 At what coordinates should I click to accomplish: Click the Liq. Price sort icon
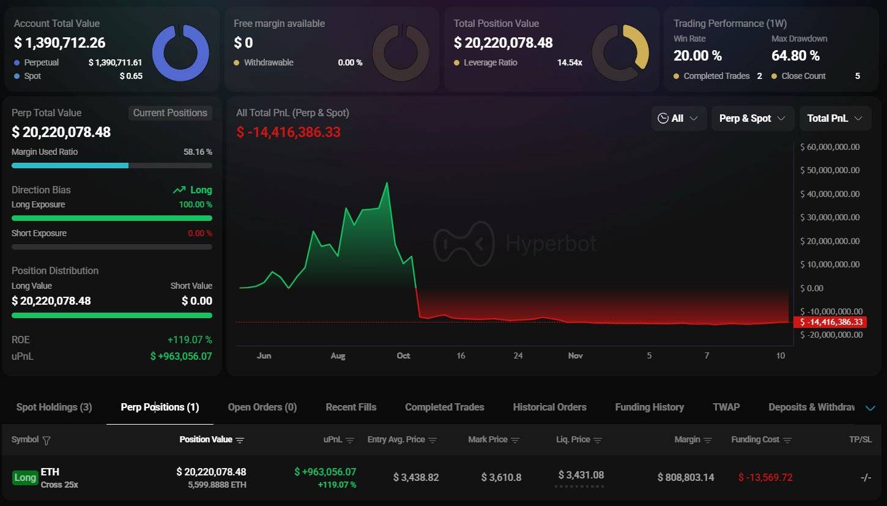[x=598, y=440]
